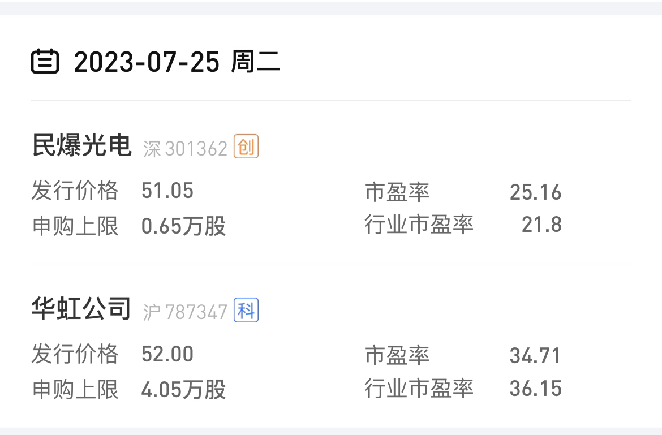662x435 pixels.
Task: Tap the blue 科 board badge
Action: [246, 310]
